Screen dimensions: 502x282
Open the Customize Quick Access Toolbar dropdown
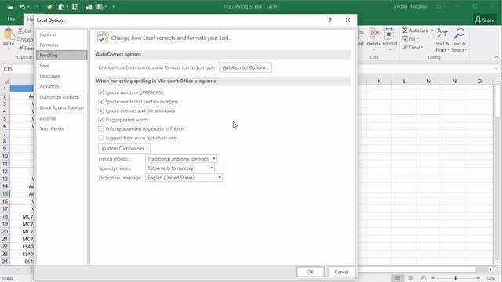(x=113, y=7)
